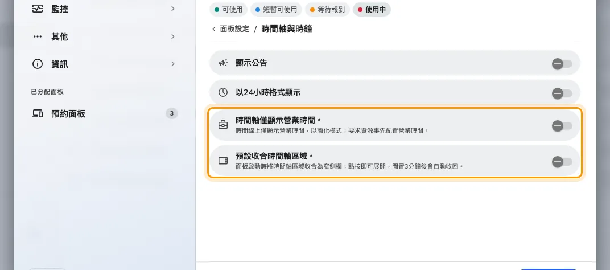The image size is (610, 270).
Task: Click the clock icon in 以24小時格式顯示 row
Action: [223, 93]
